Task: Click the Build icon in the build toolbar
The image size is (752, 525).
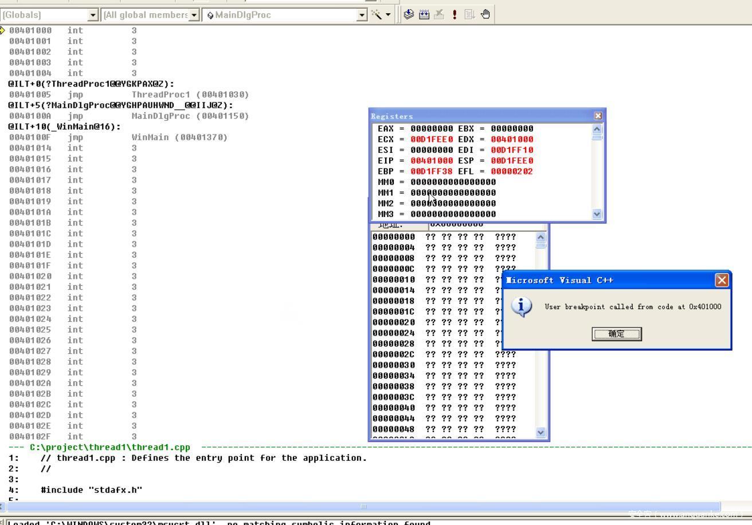Action: 424,14
